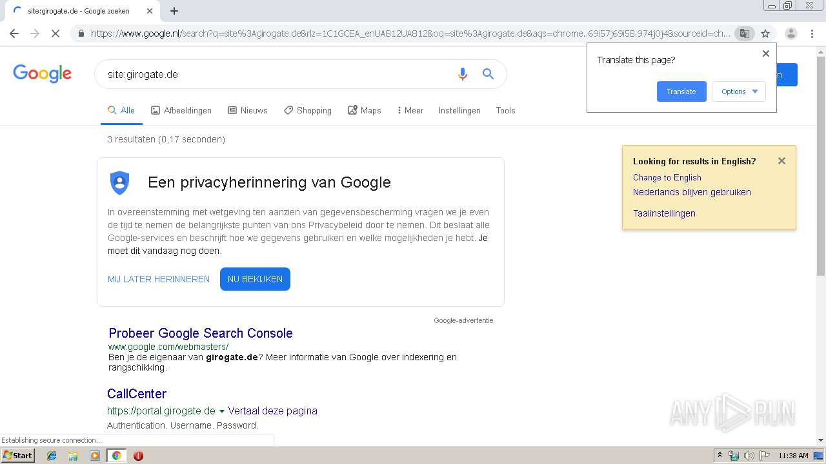Open file explorer folder in taskbar
This screenshot has width=826, height=464.
73,456
